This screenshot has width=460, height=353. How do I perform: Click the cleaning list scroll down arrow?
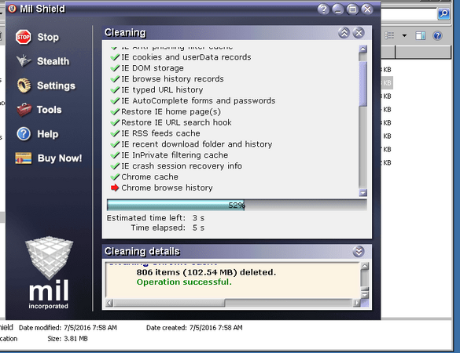(x=363, y=193)
